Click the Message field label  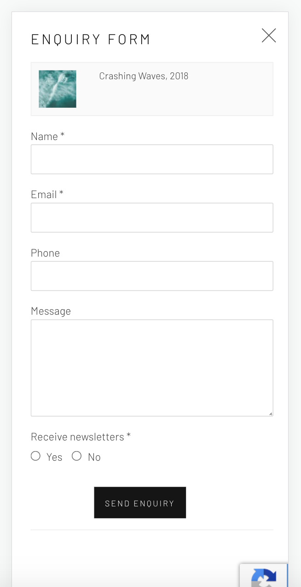51,311
